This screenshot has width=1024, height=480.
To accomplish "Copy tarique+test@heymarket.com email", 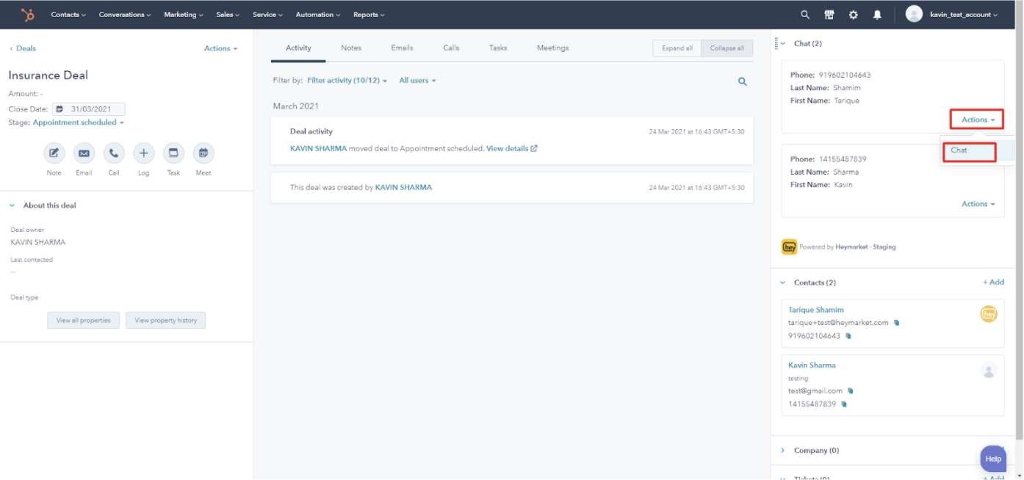I will tap(897, 323).
